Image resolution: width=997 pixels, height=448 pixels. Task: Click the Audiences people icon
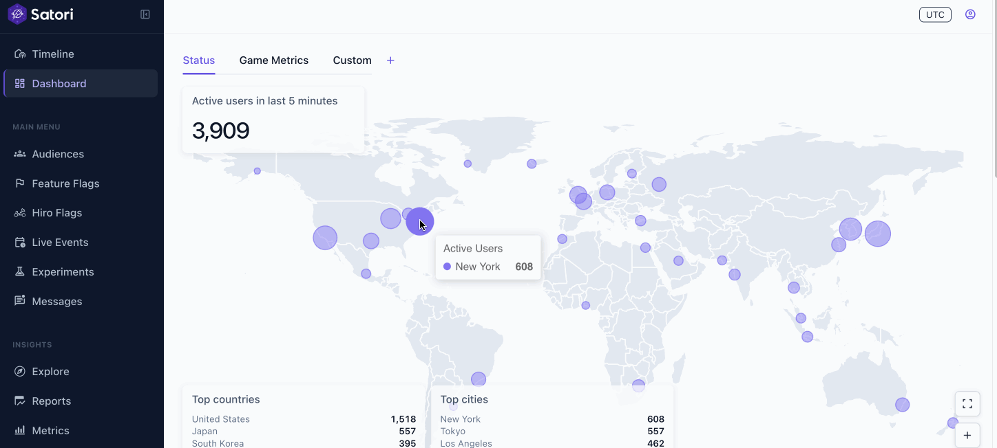[x=20, y=154]
